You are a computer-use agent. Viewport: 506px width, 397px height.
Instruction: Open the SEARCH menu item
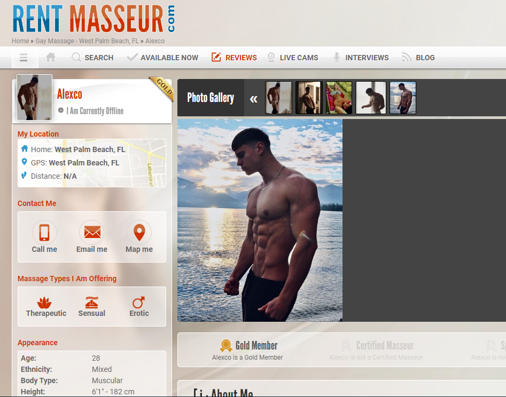[x=99, y=58]
